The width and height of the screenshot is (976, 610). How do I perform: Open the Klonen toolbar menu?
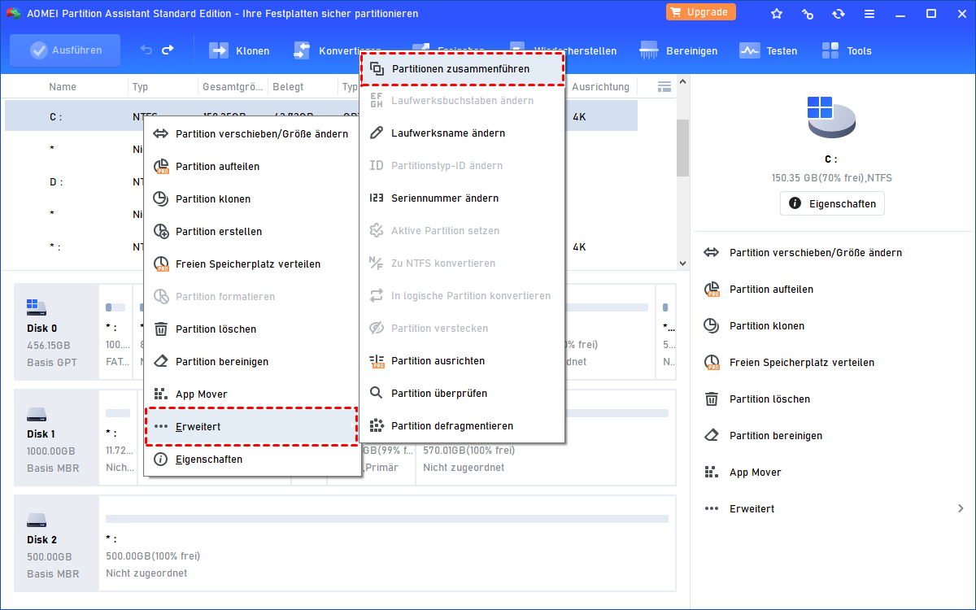(240, 50)
